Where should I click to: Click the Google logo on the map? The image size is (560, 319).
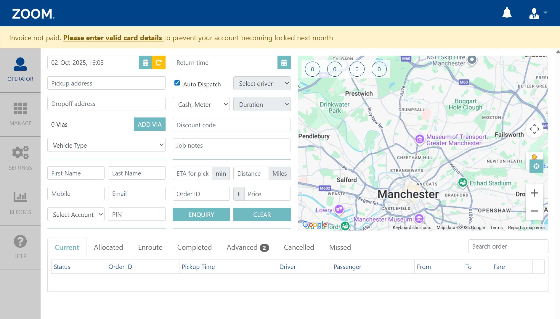(315, 225)
